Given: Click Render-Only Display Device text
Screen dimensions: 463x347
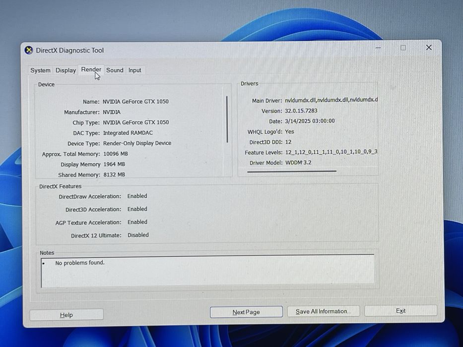Looking at the screenshot, I should tap(137, 143).
